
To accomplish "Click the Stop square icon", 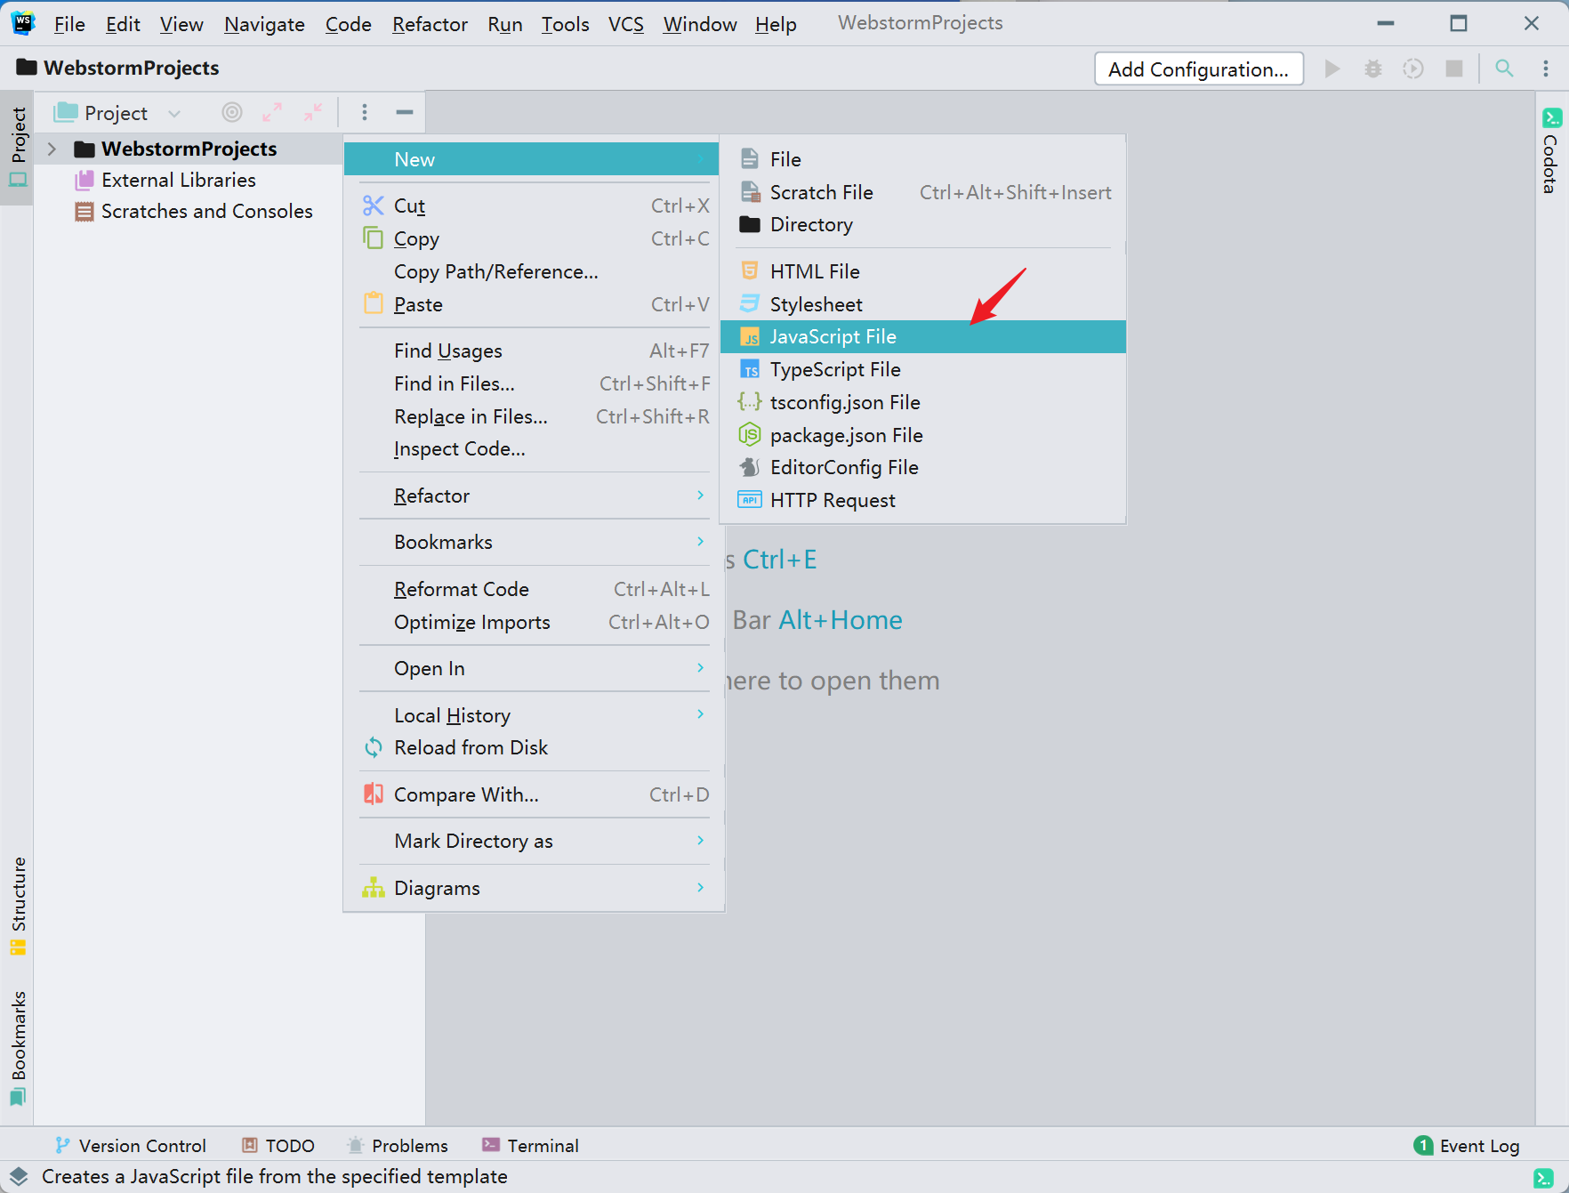I will [1454, 69].
